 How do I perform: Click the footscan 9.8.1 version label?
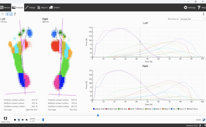point(192,125)
